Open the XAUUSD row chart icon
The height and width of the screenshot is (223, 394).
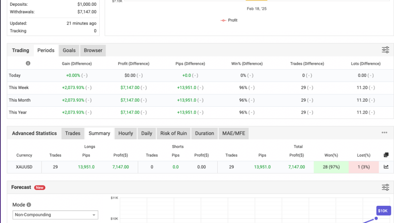click(x=386, y=167)
